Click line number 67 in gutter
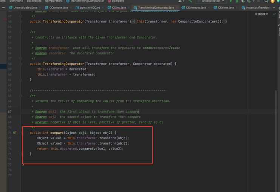 click(x=10, y=111)
